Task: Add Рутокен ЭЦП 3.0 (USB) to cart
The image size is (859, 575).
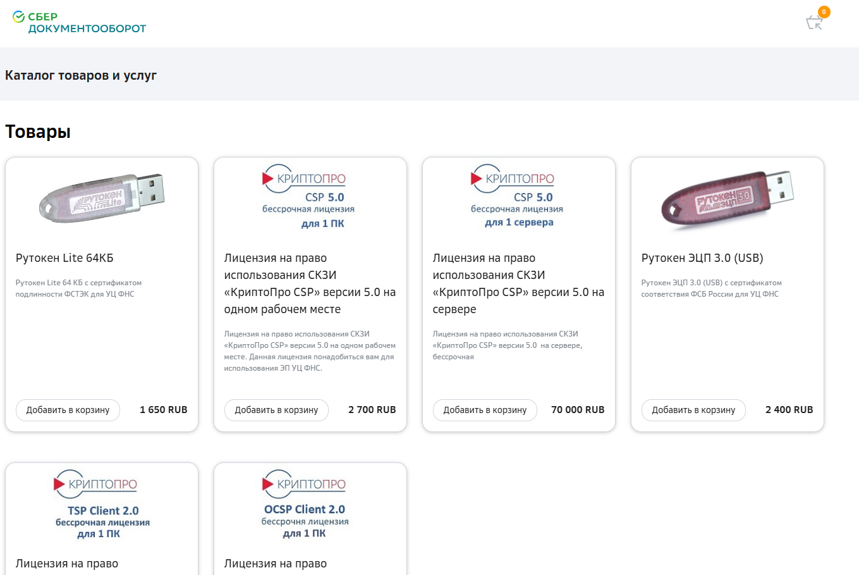Action: pyautogui.click(x=693, y=410)
